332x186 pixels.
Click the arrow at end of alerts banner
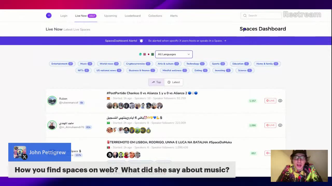pos(225,41)
